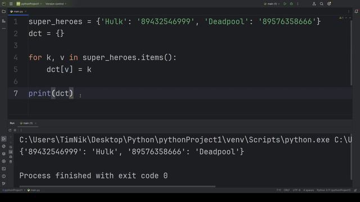360x202 pixels.
Task: Click the editor vertical scrollbar
Action: click(351, 53)
